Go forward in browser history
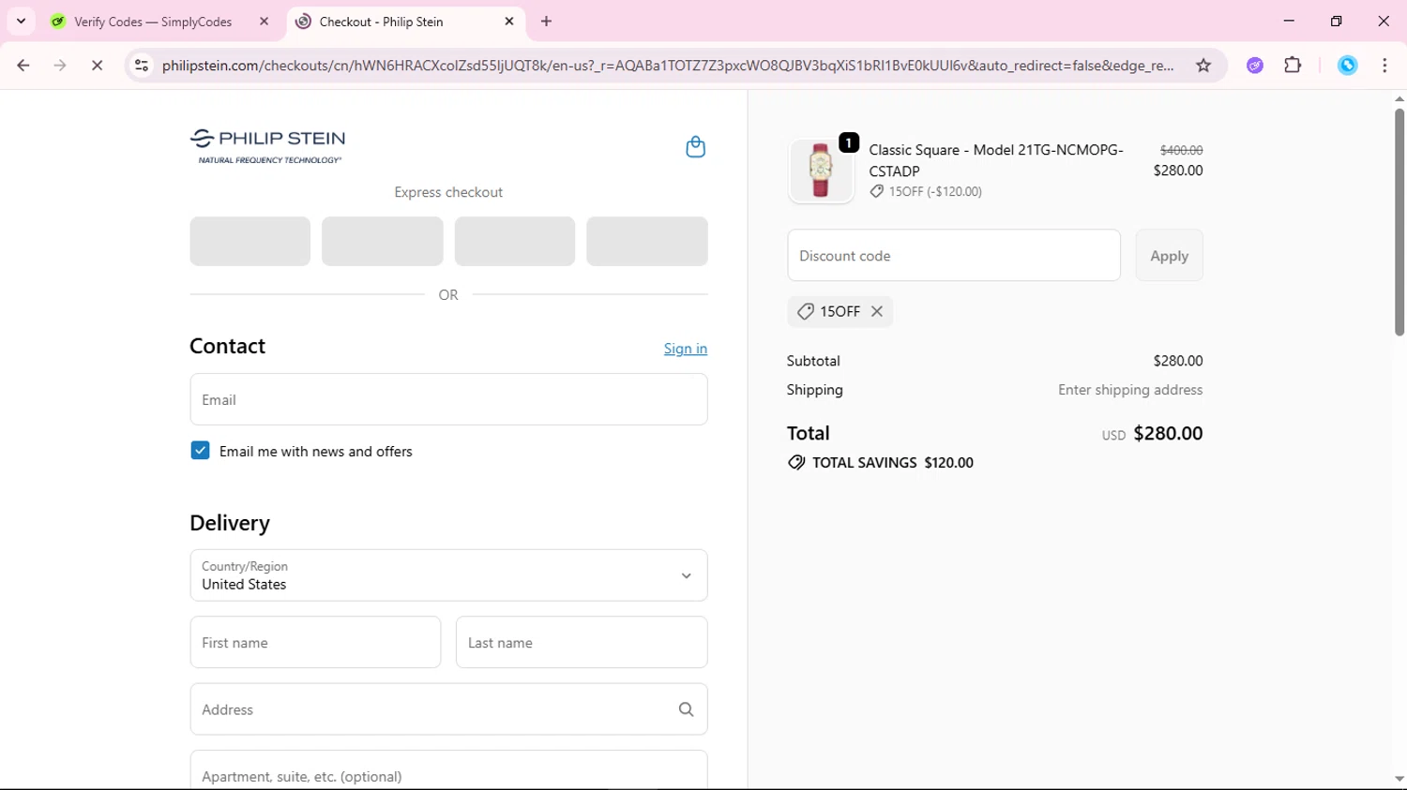This screenshot has width=1407, height=790. pyautogui.click(x=60, y=66)
